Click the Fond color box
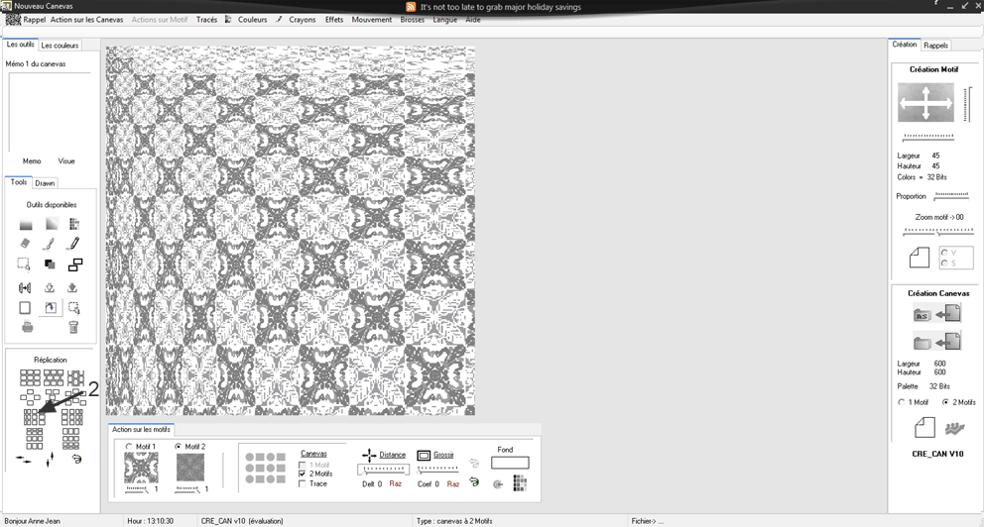 [510, 463]
